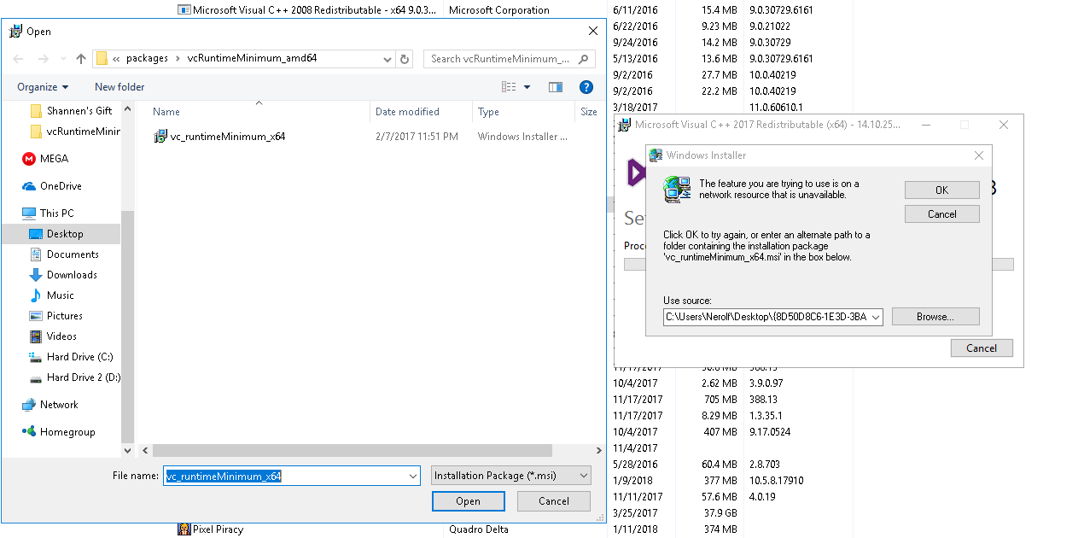1084x538 pixels.
Task: Cancel the Visual C++ 2017 setup
Action: click(x=982, y=348)
